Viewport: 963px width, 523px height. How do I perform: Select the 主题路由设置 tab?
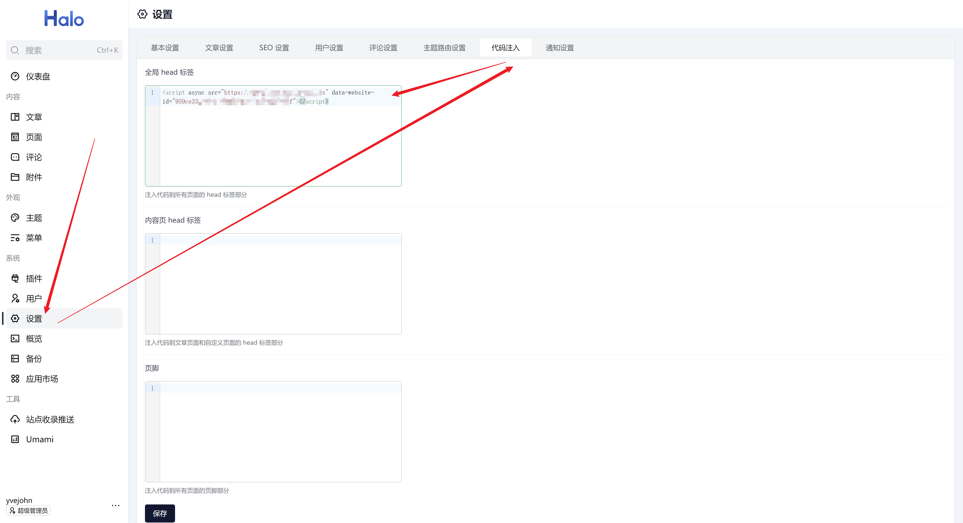(444, 48)
